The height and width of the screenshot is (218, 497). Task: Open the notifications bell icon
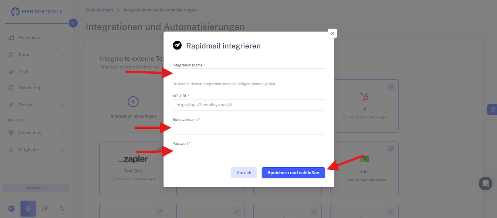click(62, 209)
